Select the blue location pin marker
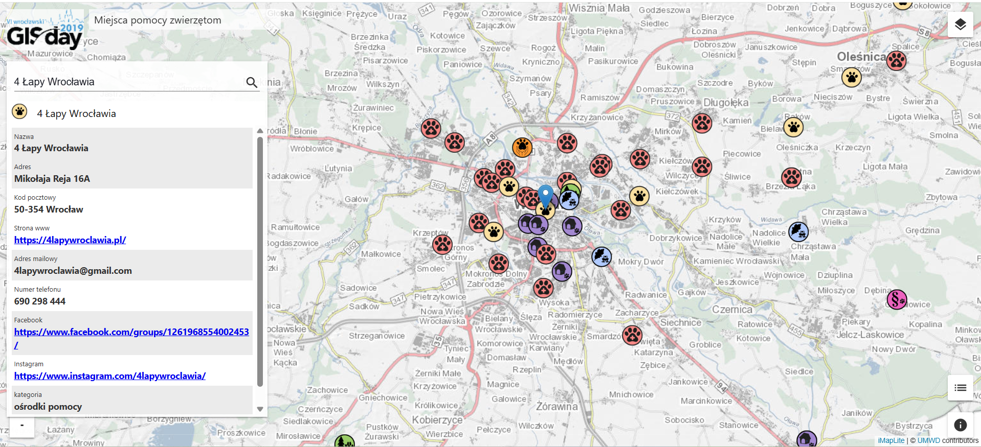 tap(546, 196)
